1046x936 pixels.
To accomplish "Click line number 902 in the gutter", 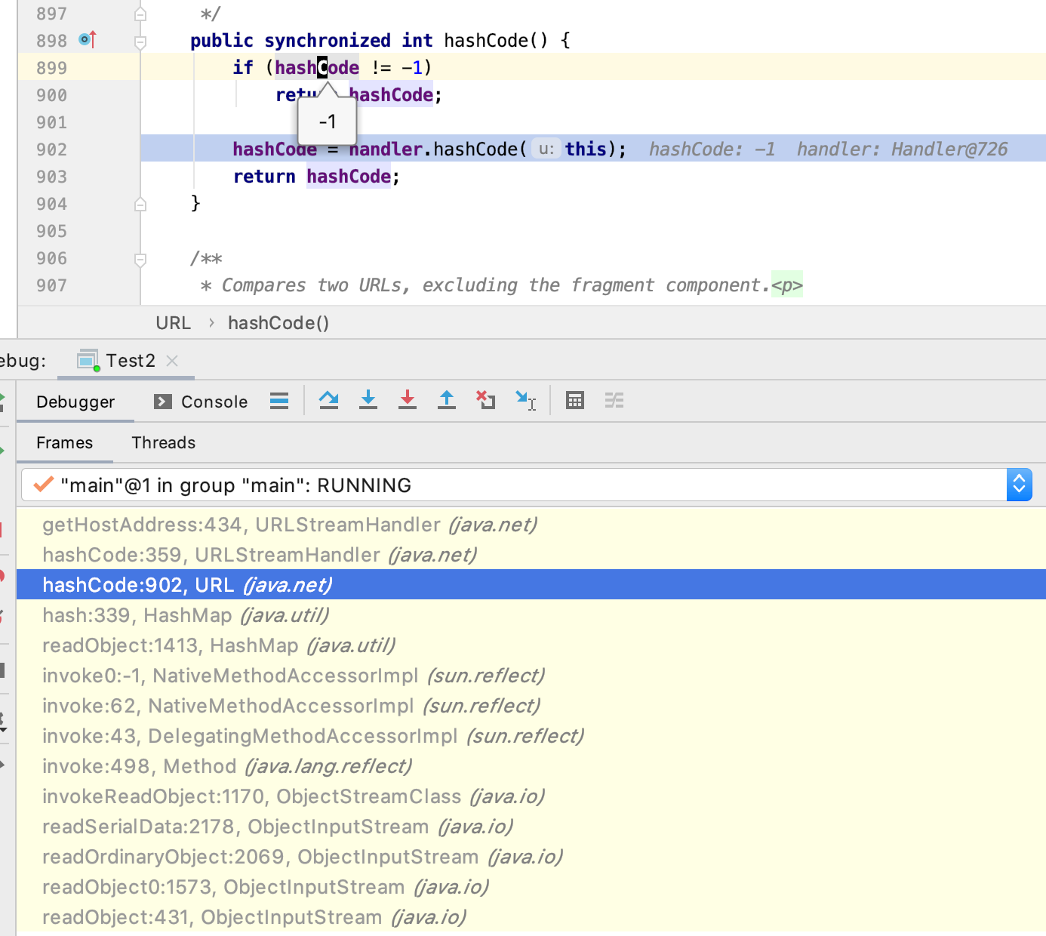I will [x=51, y=149].
